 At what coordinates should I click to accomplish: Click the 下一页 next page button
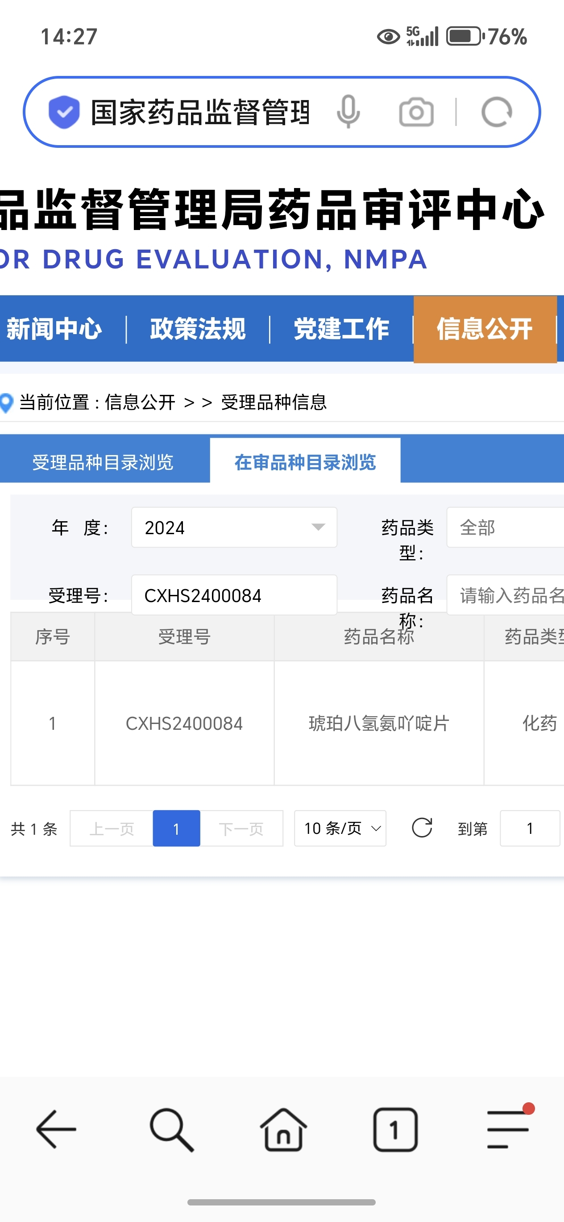point(241,828)
